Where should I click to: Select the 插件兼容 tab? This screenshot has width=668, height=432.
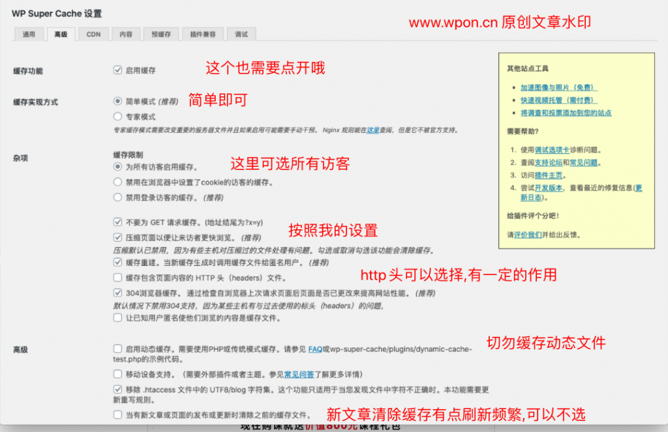(203, 35)
